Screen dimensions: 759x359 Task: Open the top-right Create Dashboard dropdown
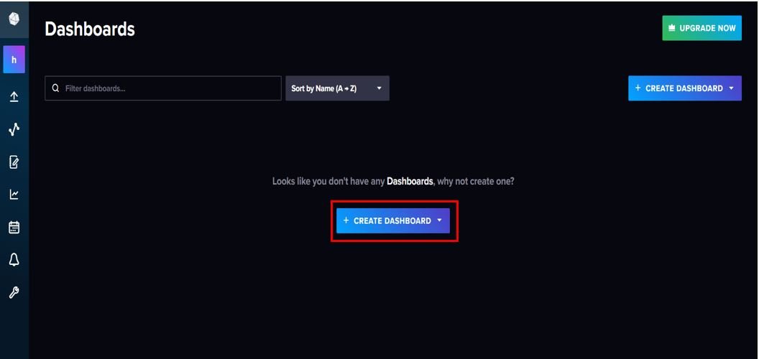click(x=685, y=88)
